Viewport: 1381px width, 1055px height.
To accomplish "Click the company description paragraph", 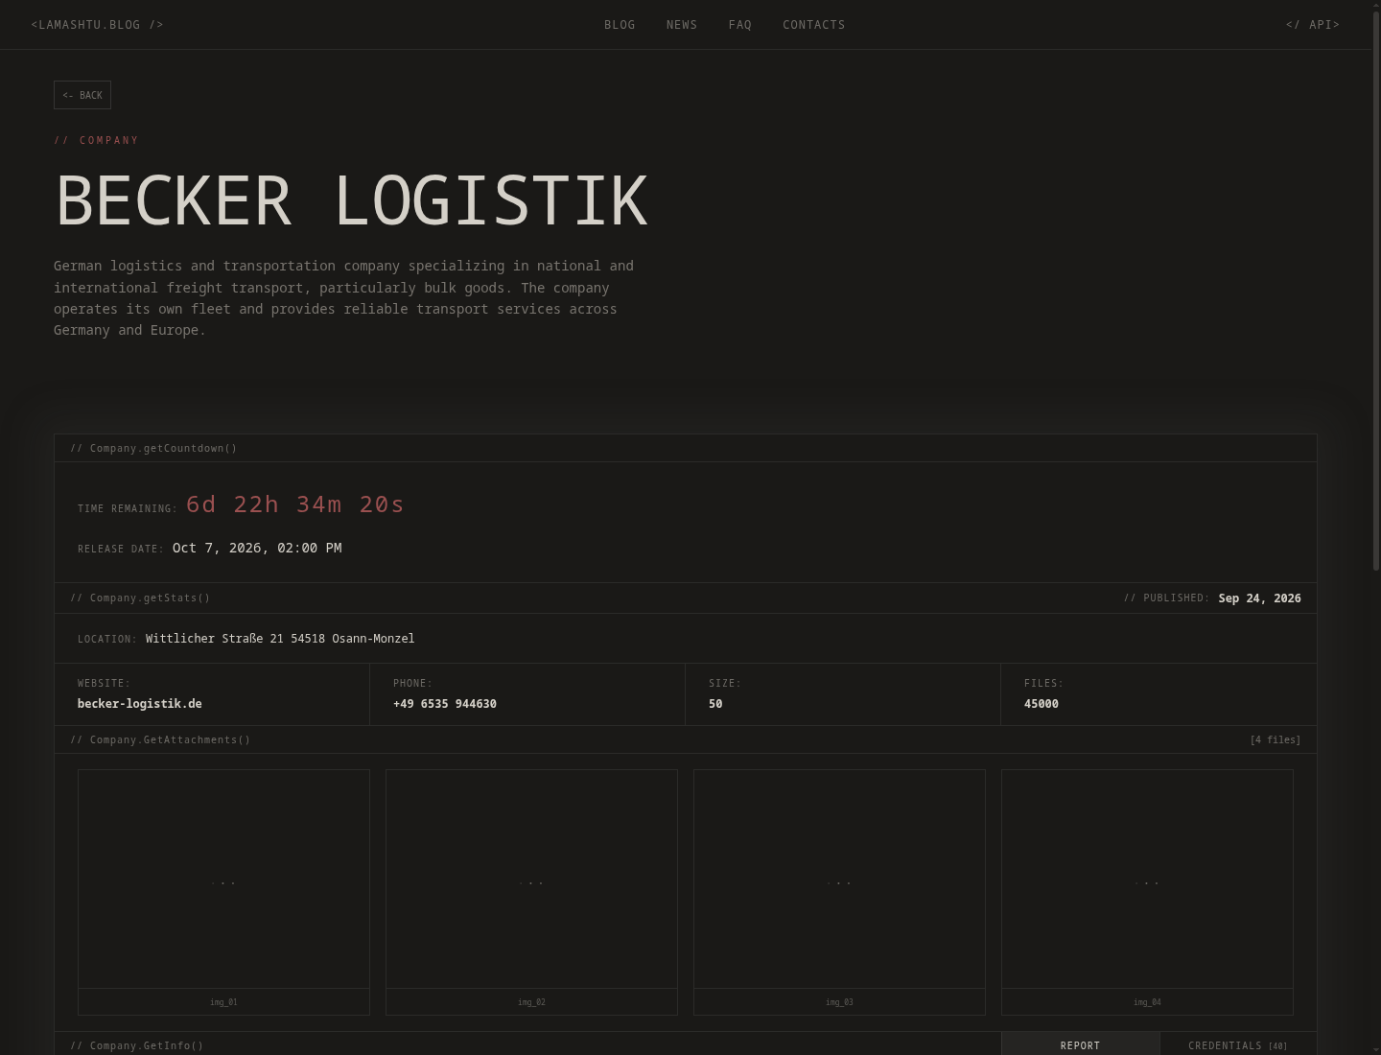I will 343,297.
